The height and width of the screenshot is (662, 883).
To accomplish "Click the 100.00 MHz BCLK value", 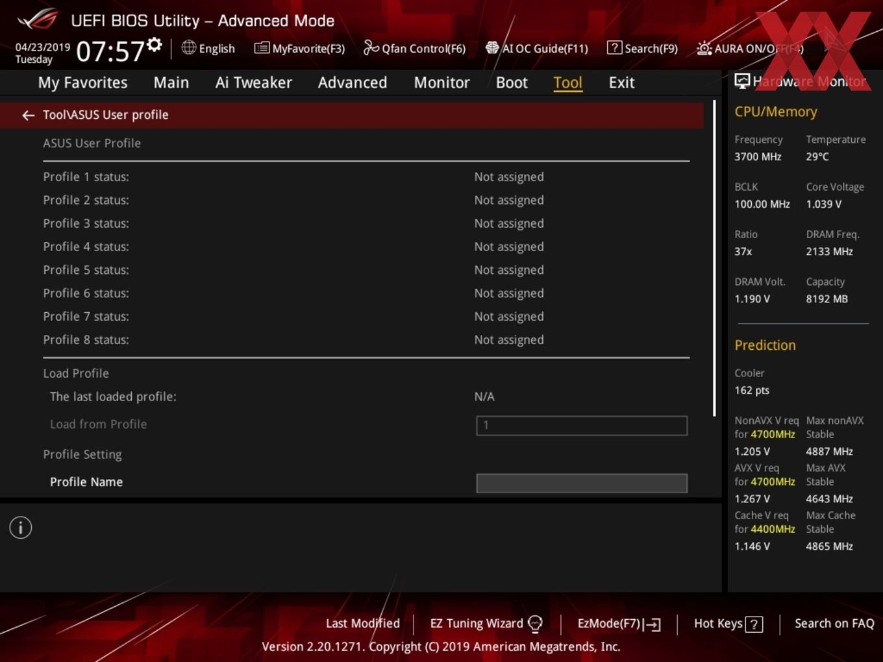I will point(762,204).
